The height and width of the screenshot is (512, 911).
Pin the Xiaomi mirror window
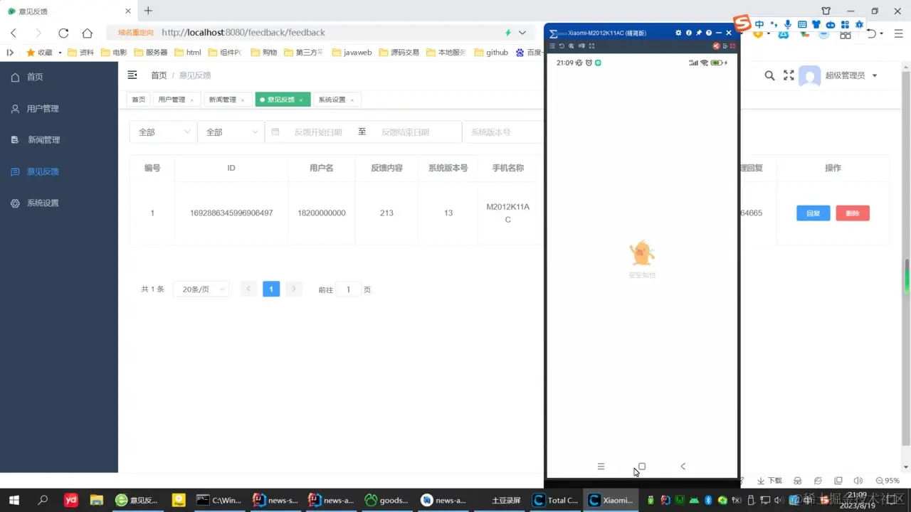699,33
